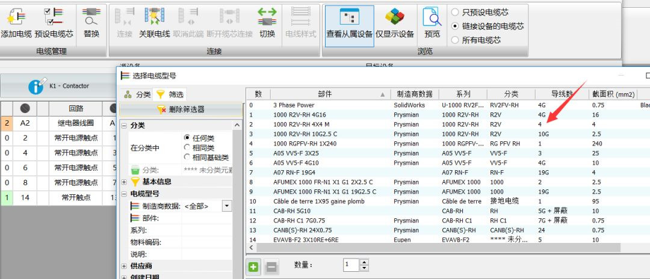Switch to the 分类 tab

pos(137,94)
